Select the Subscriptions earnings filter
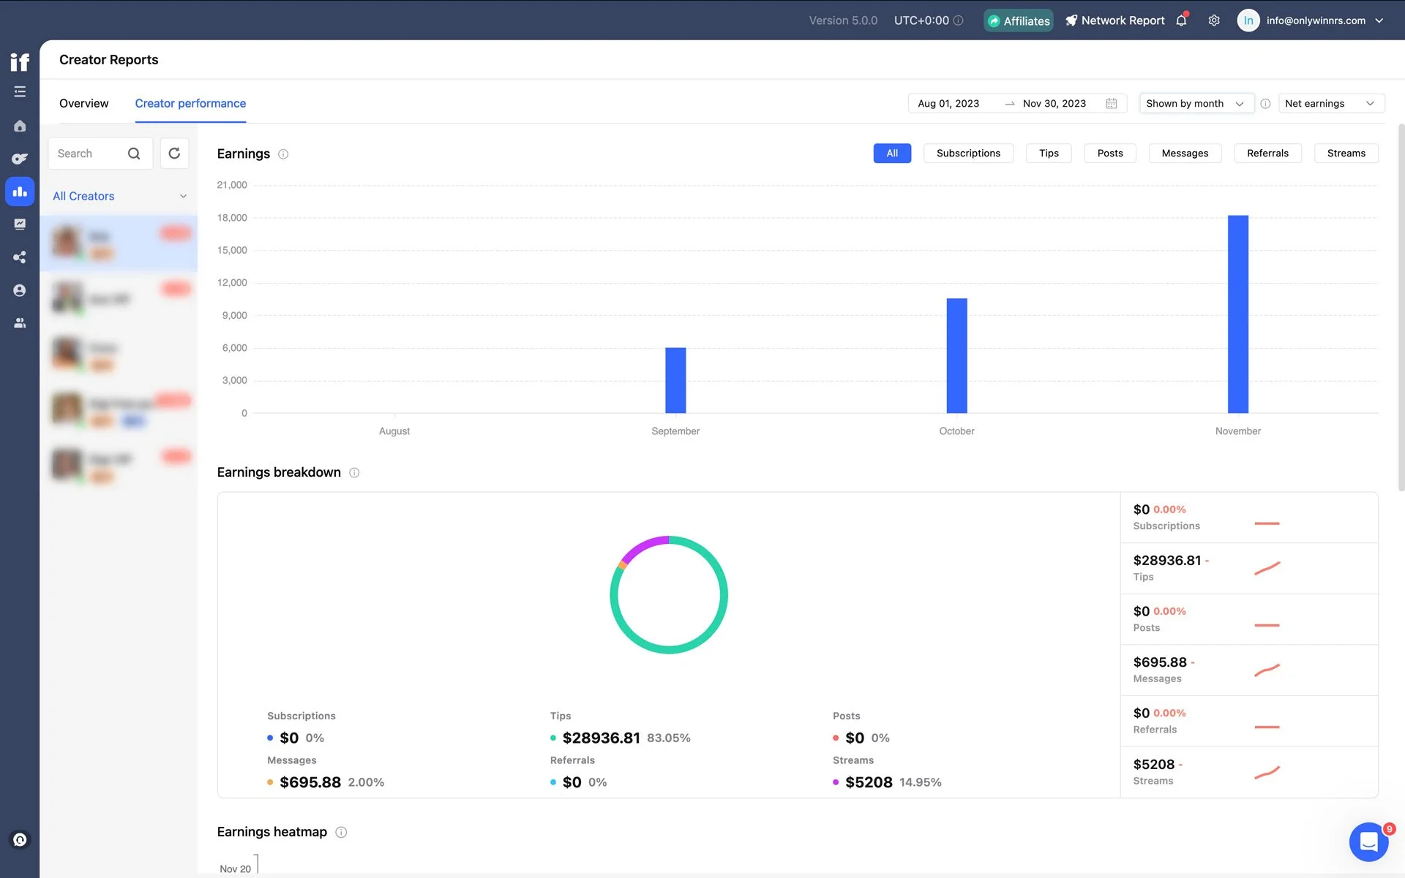This screenshot has height=878, width=1405. (967, 154)
